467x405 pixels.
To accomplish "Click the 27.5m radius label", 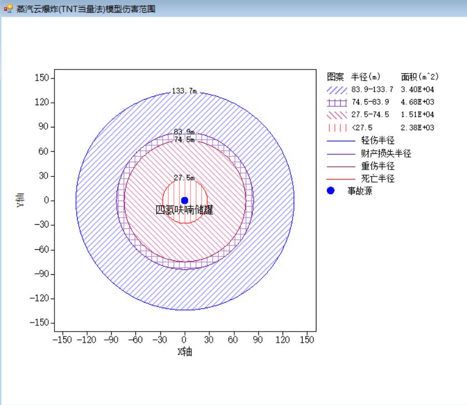I will [184, 178].
